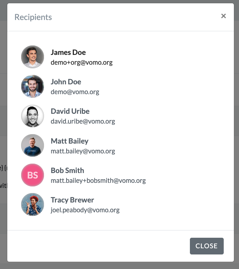Screen dimensions: 239x269
Task: Select the Tracy Brewer name
Action: 72,200
